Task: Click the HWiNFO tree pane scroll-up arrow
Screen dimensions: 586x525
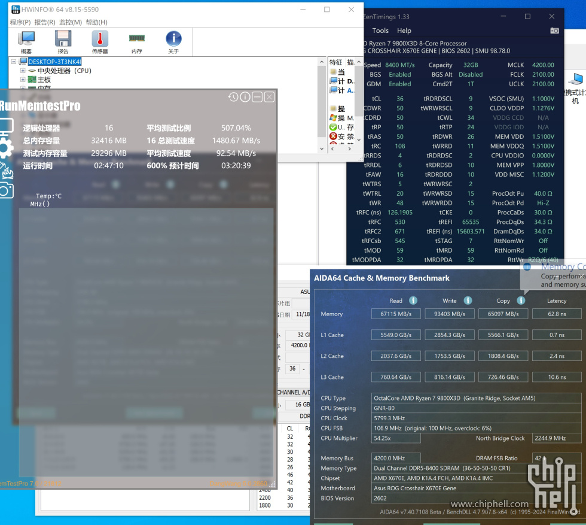Action: pyautogui.click(x=322, y=62)
